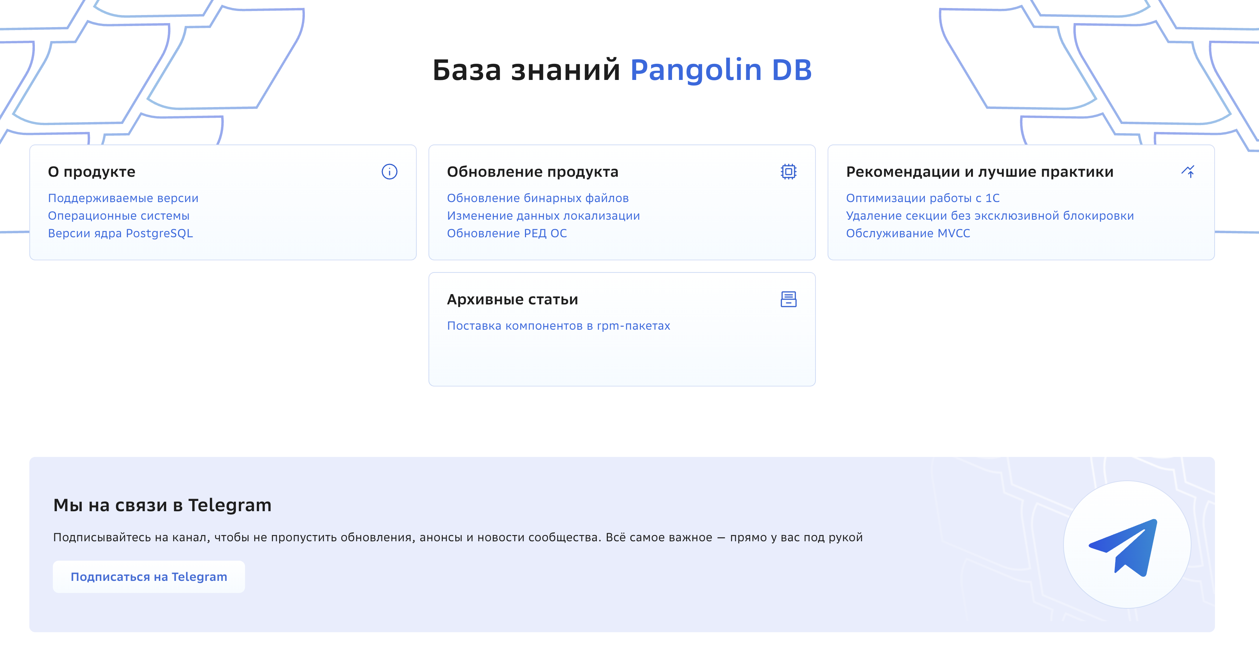The height and width of the screenshot is (652, 1259).
Task: Click the info icon on О продукте card
Action: (389, 171)
